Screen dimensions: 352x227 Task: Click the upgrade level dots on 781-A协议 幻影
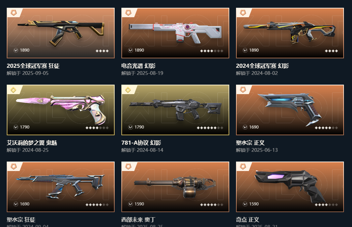[210, 128]
